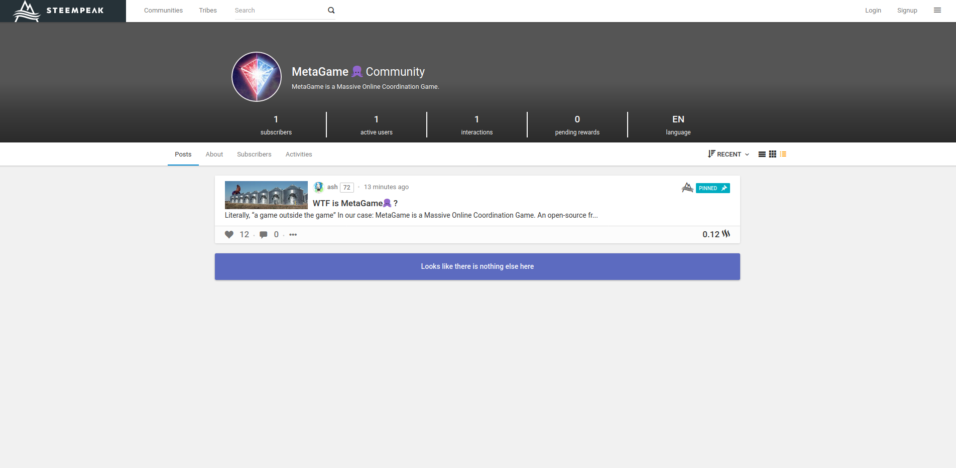Click the payout value 0.12
956x468 pixels.
tap(711, 234)
